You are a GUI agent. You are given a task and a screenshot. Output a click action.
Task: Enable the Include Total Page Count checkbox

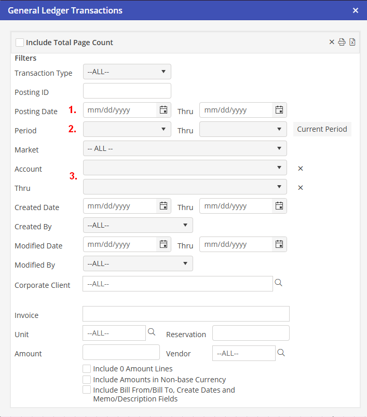click(x=20, y=43)
